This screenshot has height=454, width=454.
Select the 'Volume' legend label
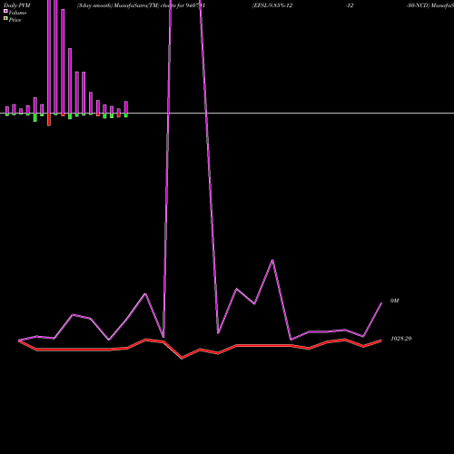pos(17,13)
